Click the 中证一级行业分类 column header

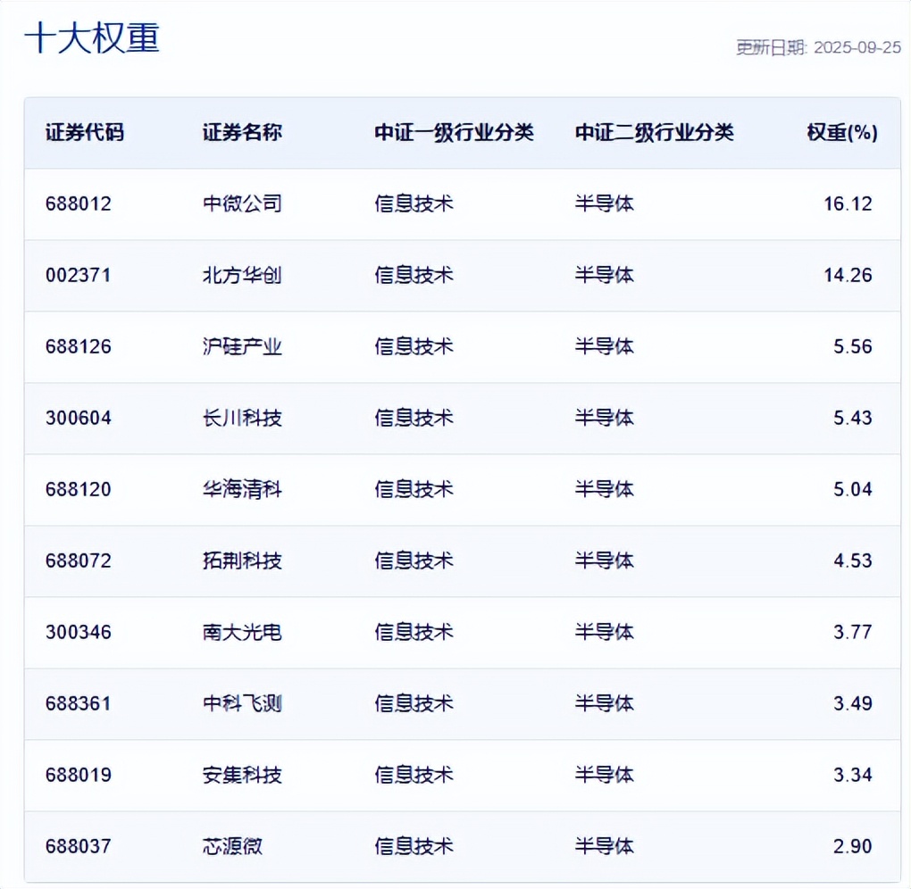[454, 132]
